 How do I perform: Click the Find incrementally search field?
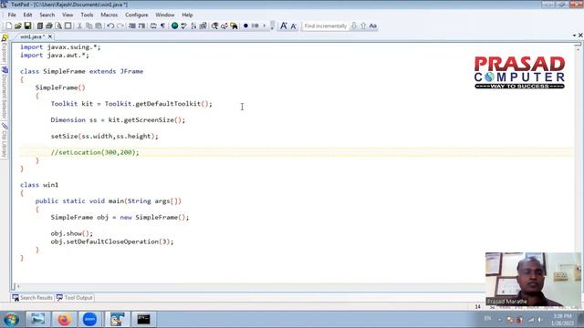325,26
